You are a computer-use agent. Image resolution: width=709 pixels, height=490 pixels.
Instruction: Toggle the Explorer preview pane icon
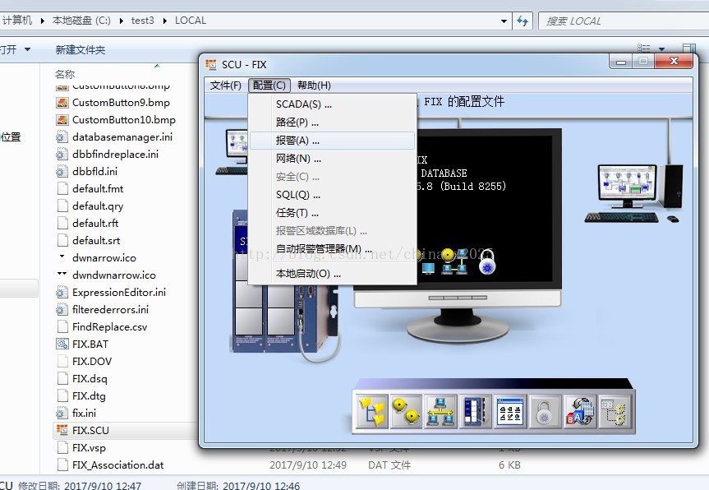(689, 49)
